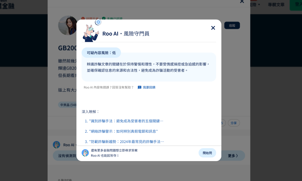This screenshot has height=181, width=302.
Task: Click the Roo AI avatar beside the detection bar
Action: pyautogui.click(x=56, y=145)
